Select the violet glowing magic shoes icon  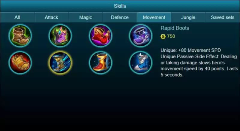(x=140, y=36)
